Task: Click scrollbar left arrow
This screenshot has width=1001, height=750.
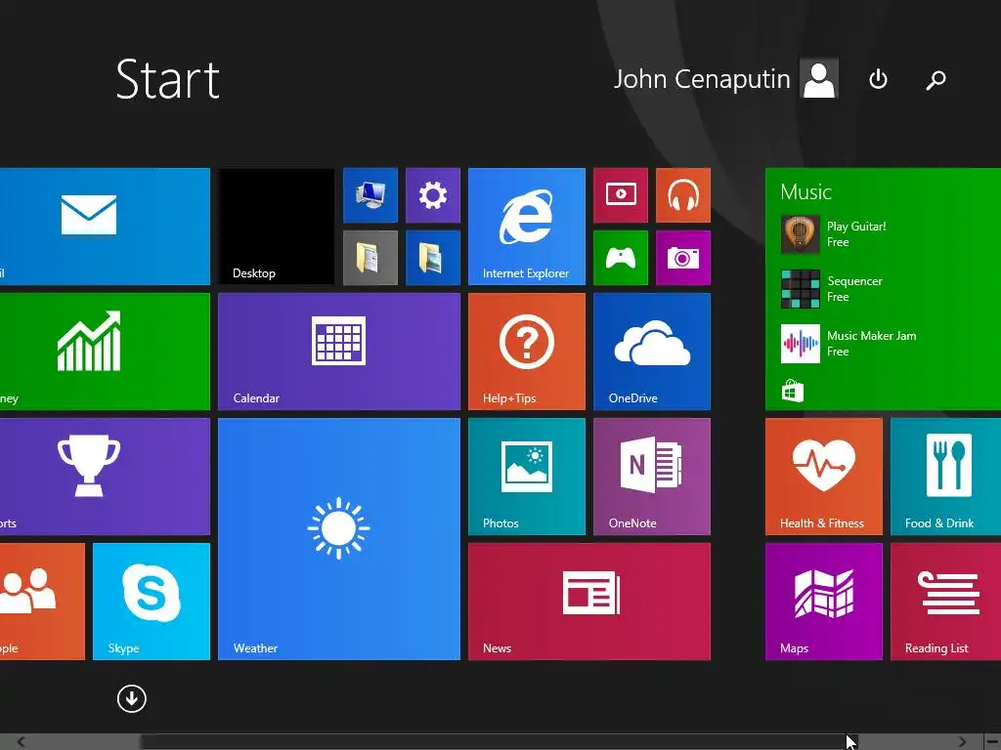Action: (x=22, y=742)
